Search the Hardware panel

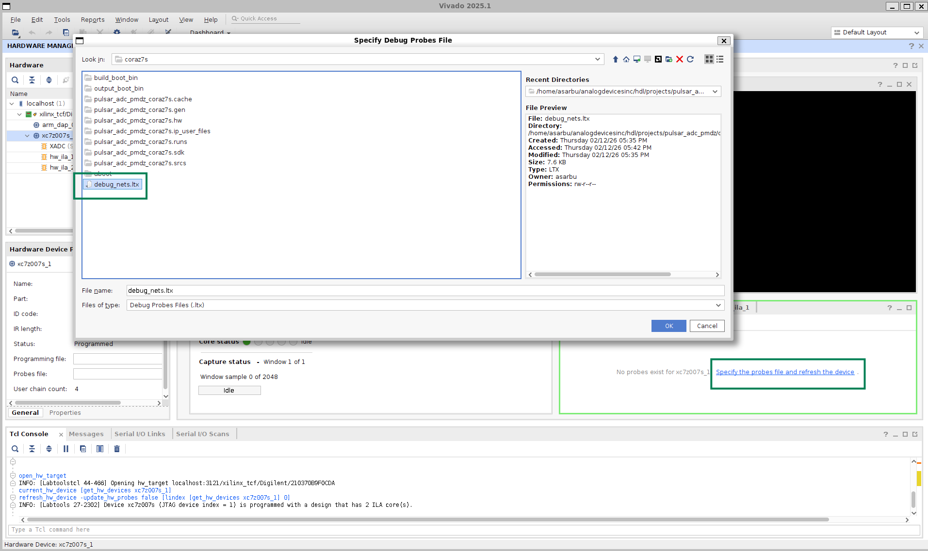15,80
